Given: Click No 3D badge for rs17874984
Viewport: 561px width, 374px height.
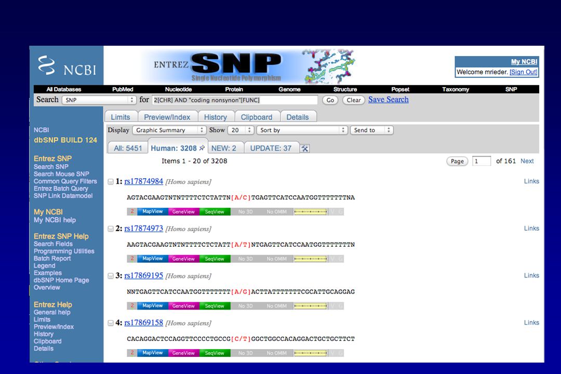Looking at the screenshot, I should (245, 211).
